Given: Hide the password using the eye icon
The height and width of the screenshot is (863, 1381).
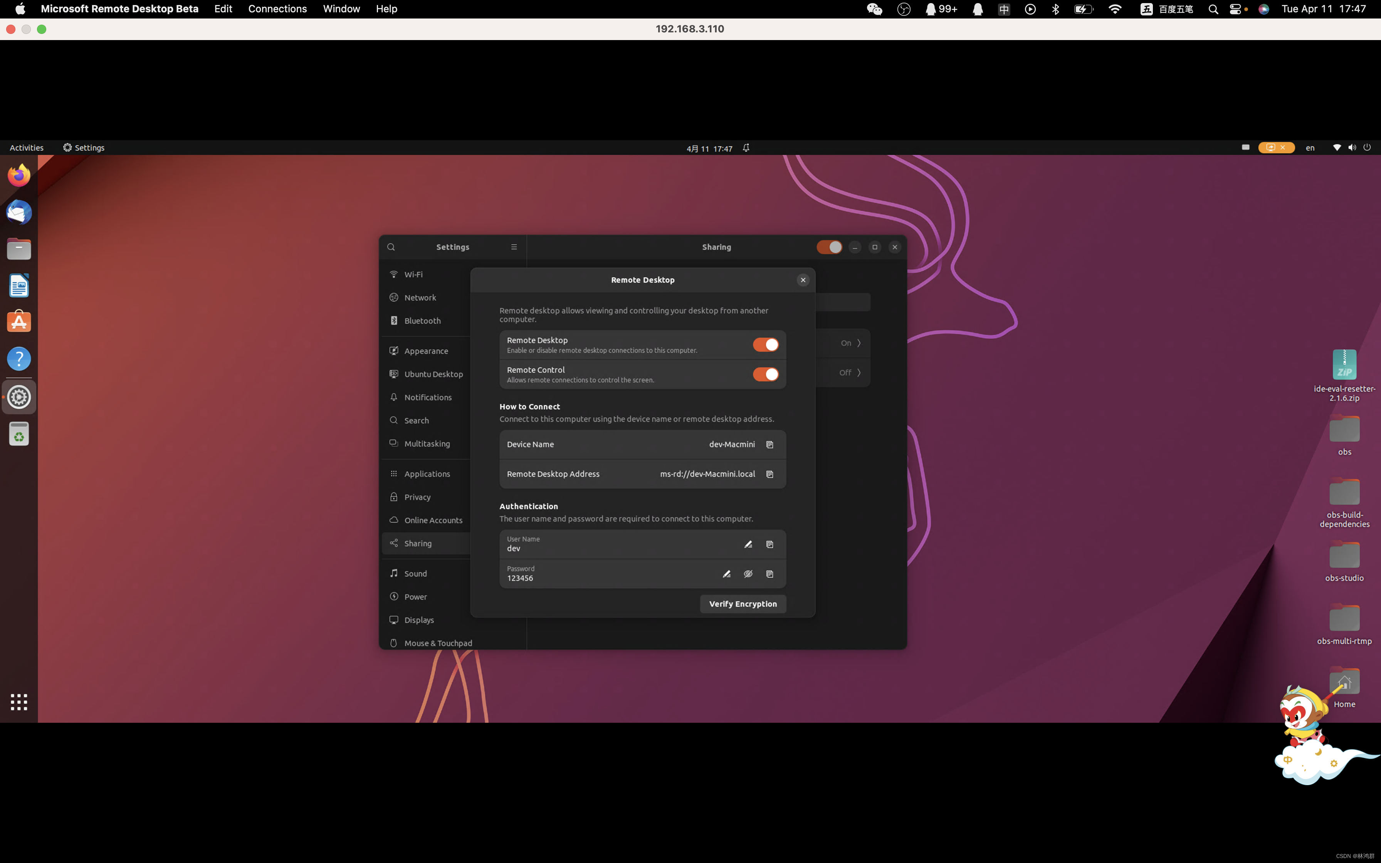Looking at the screenshot, I should coord(748,574).
